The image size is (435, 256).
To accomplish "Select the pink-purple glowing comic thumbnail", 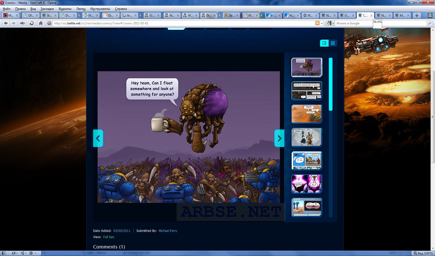I will pyautogui.click(x=307, y=184).
